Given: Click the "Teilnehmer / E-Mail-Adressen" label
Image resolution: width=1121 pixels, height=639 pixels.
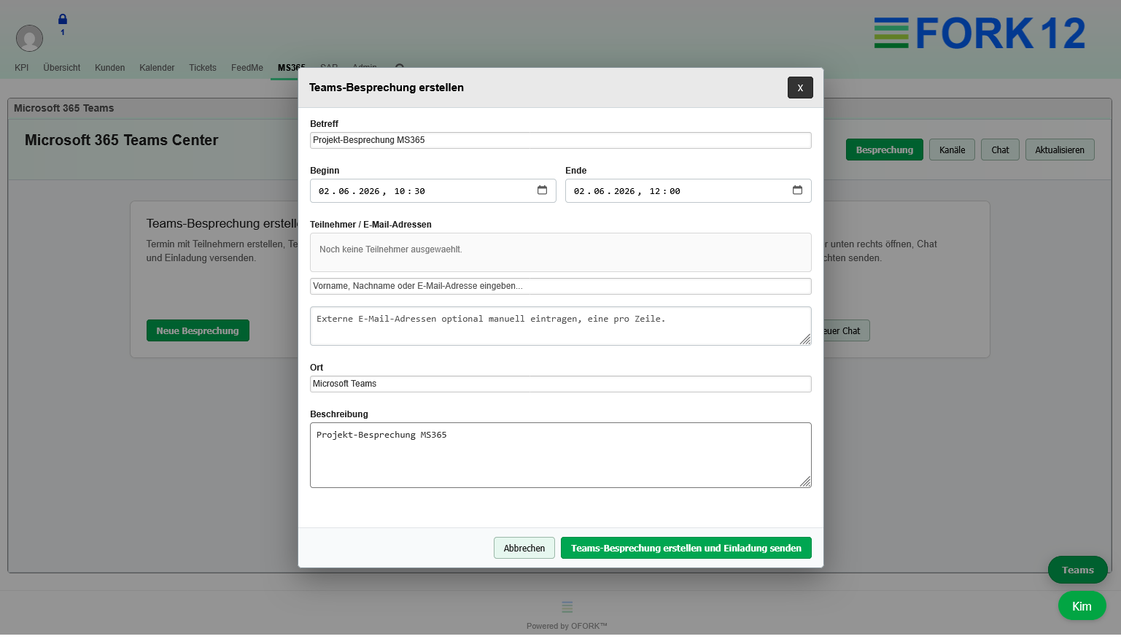Looking at the screenshot, I should click(x=371, y=225).
